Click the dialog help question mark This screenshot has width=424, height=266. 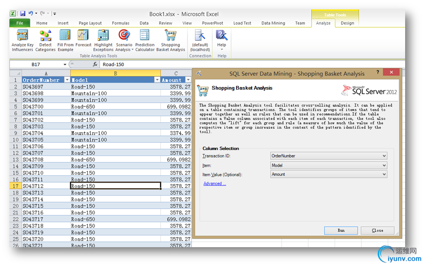tap(378, 72)
